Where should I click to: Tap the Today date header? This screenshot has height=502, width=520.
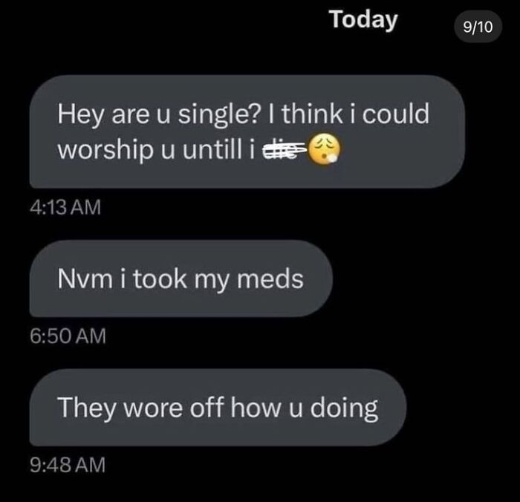(363, 19)
